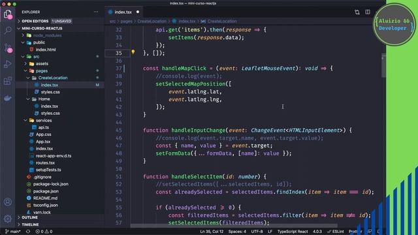Click CreateLocation folder in the breadcrumb
Viewport: 418px width, 235px height.
tap(152, 22)
